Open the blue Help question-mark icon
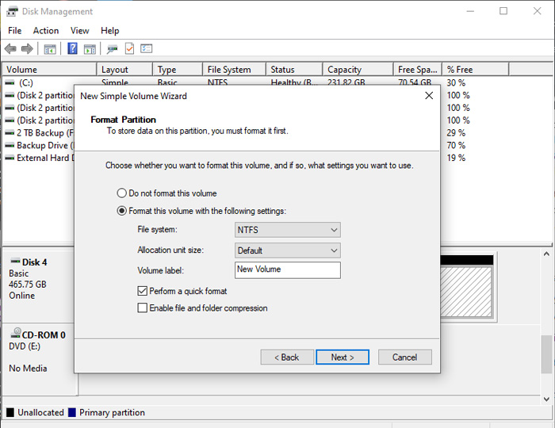555x428 pixels. click(x=72, y=48)
